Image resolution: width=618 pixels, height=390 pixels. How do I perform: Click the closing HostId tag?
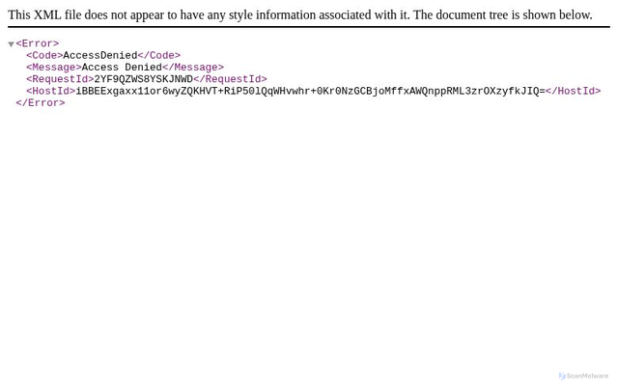(x=573, y=91)
